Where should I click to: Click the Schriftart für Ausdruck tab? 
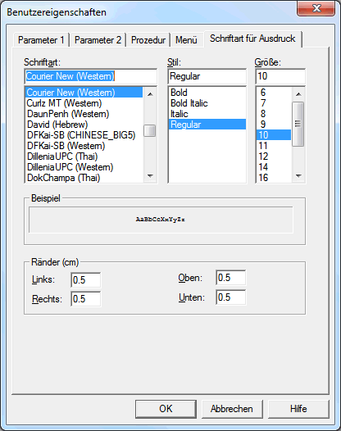coord(252,39)
